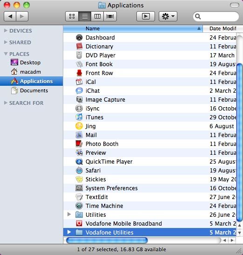Expand the Vodafone Utilities folder
243x255 pixels.
69,232
